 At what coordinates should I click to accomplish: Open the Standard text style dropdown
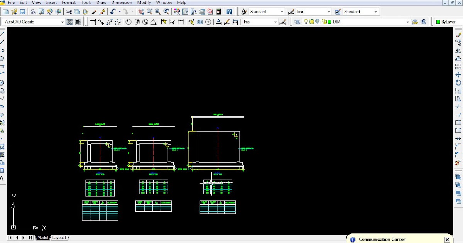click(x=281, y=12)
